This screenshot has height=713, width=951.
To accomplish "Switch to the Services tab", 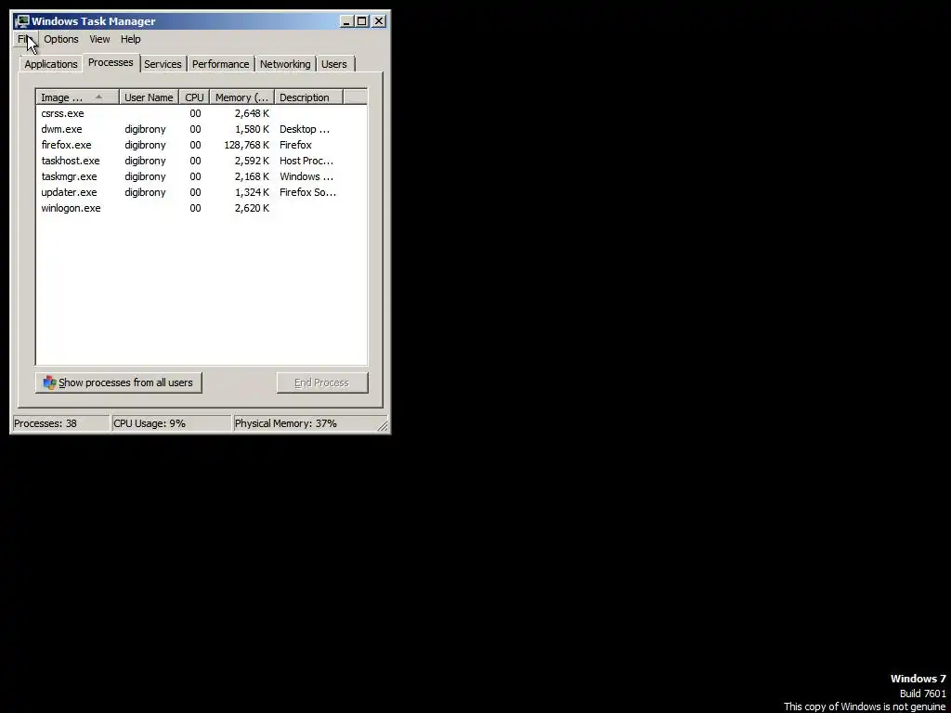I will [x=163, y=64].
